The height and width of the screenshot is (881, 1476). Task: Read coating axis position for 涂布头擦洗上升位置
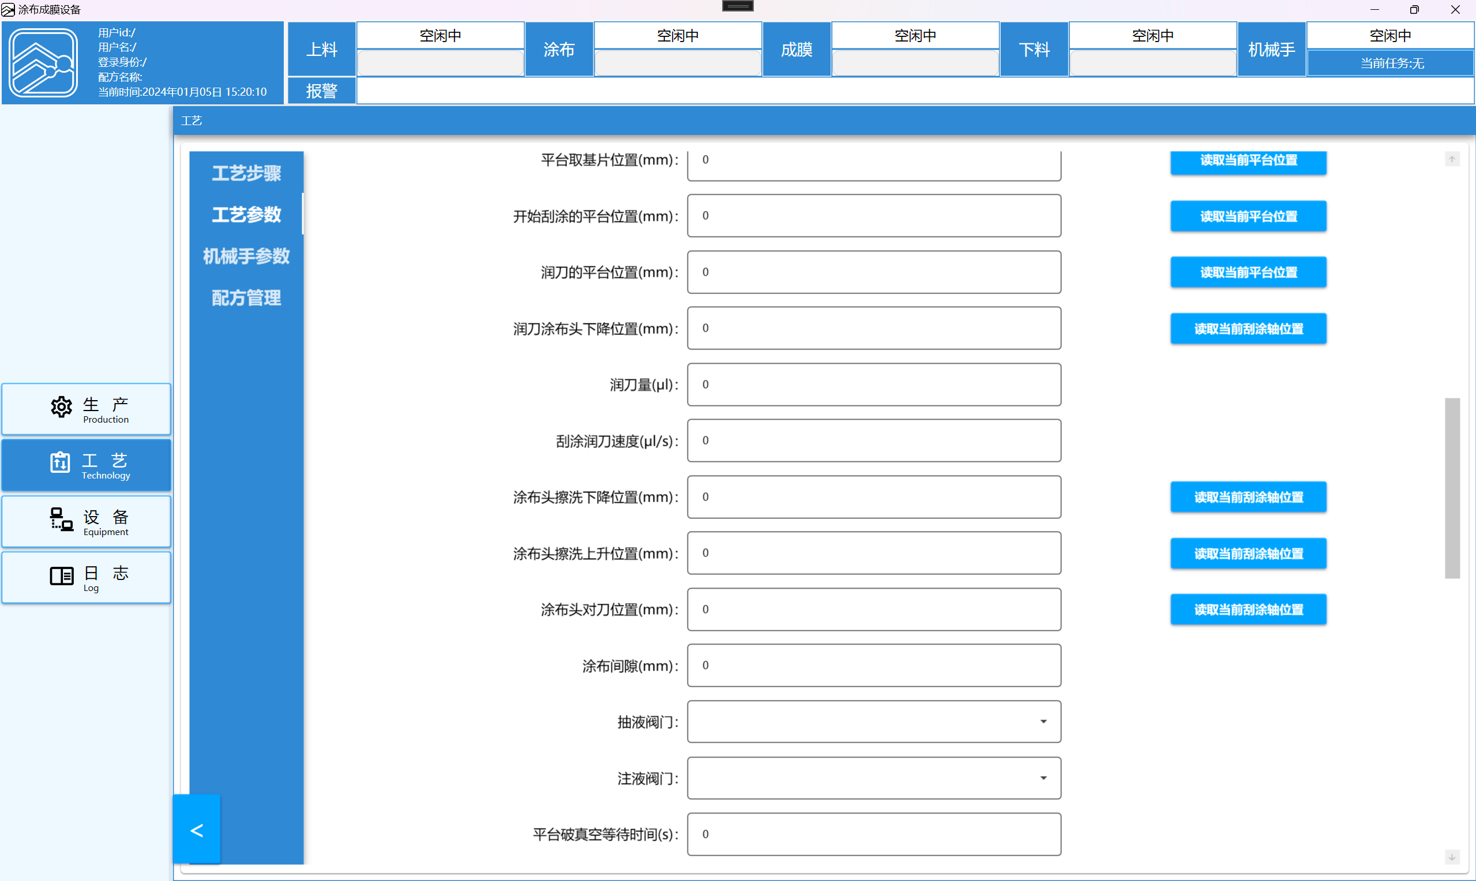click(x=1248, y=554)
